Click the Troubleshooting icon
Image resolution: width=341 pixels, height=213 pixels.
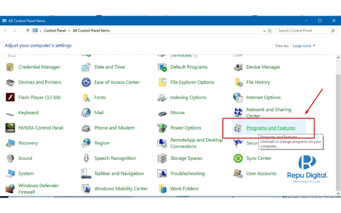coord(162,173)
